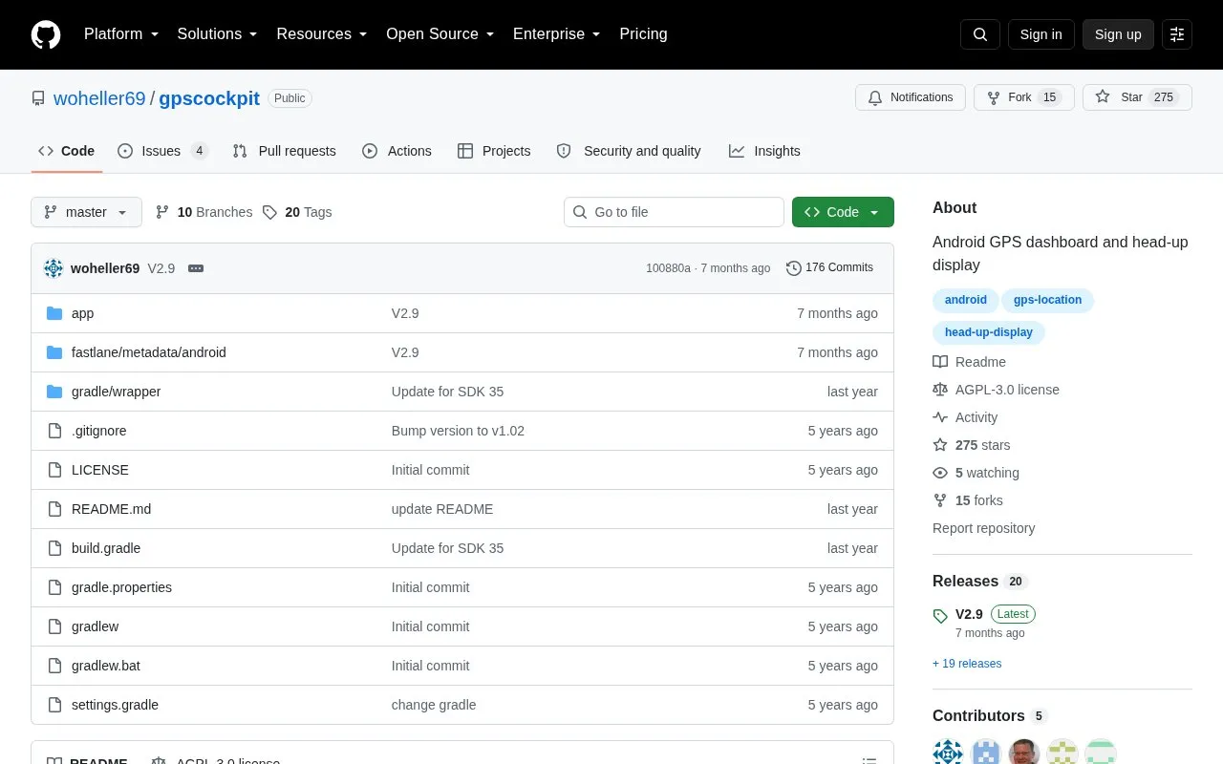This screenshot has width=1223, height=764.
Task: Click the Notifications bell button
Action: tap(911, 97)
